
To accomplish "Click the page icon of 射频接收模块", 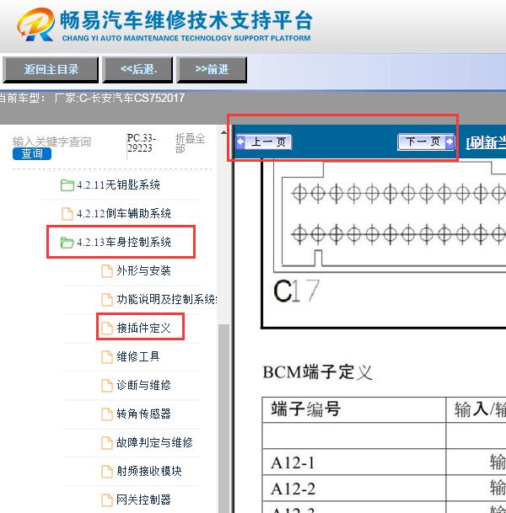I will pyautogui.click(x=107, y=471).
